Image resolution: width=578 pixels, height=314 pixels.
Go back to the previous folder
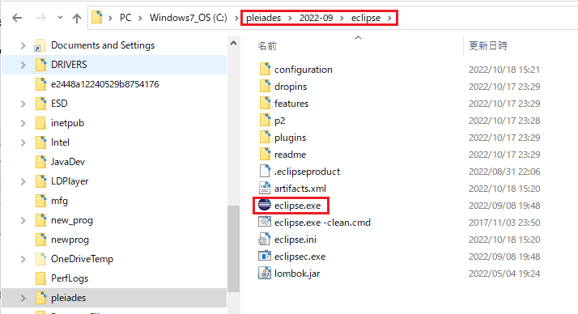17,18
